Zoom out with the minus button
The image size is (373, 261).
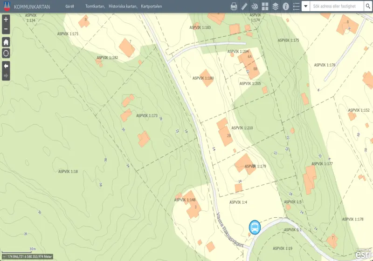[x=6, y=29]
